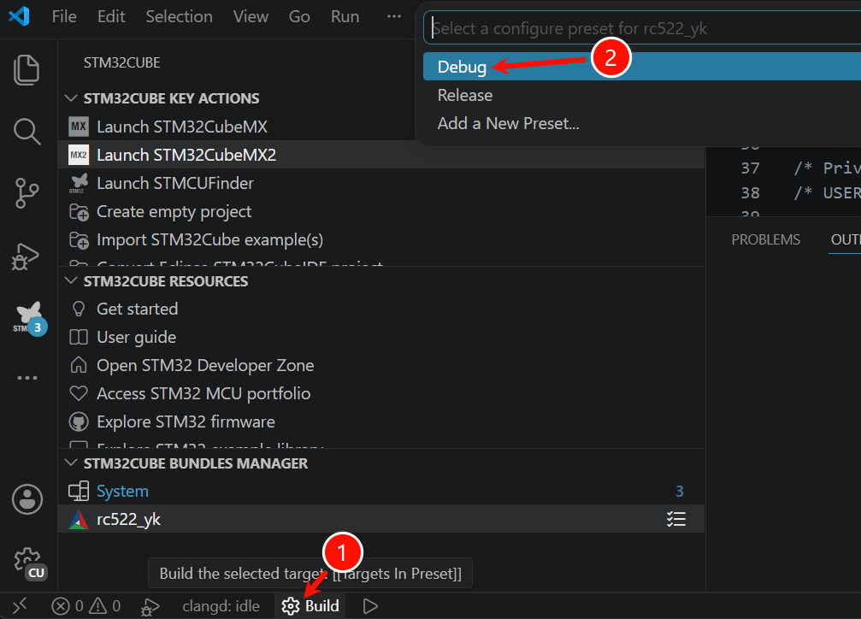Click the System bundle computer icon
Viewport: 861px width, 619px height.
tap(79, 491)
